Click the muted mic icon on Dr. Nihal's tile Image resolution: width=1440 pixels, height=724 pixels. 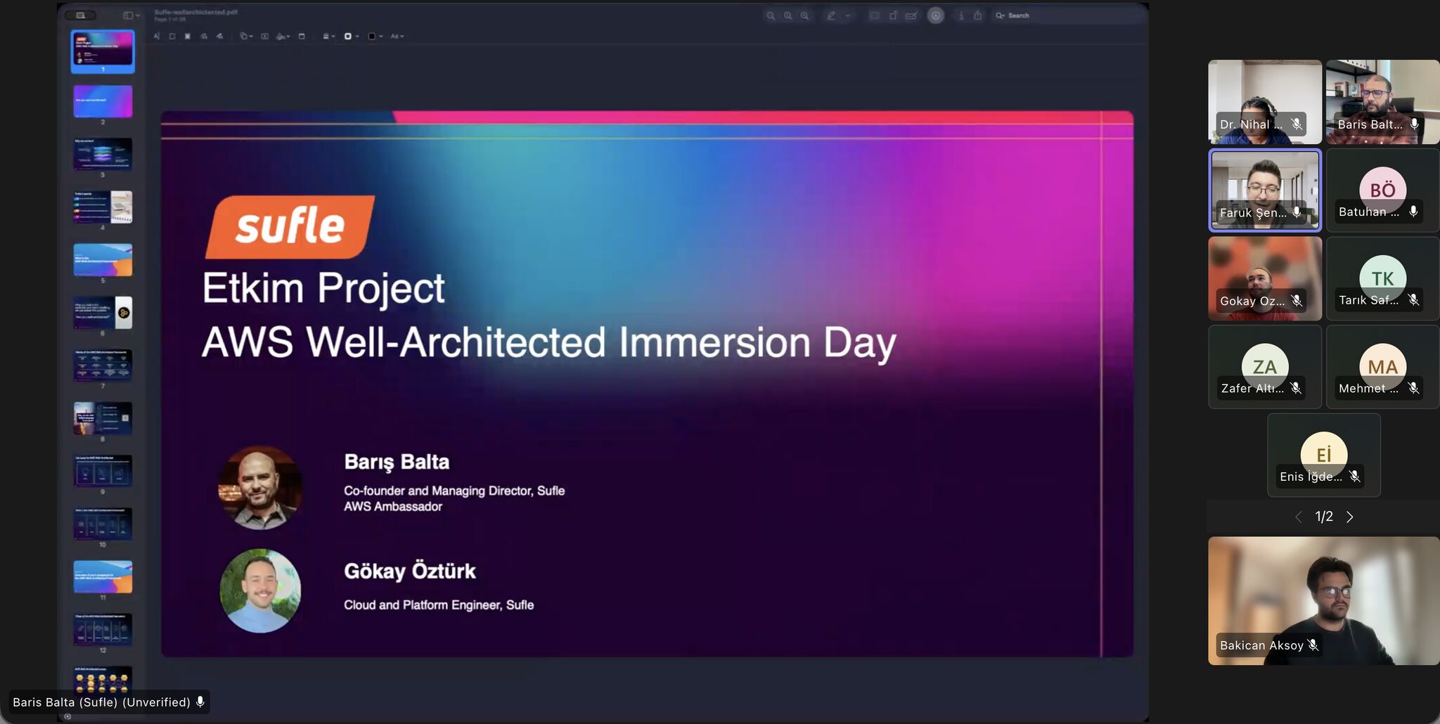click(x=1297, y=124)
